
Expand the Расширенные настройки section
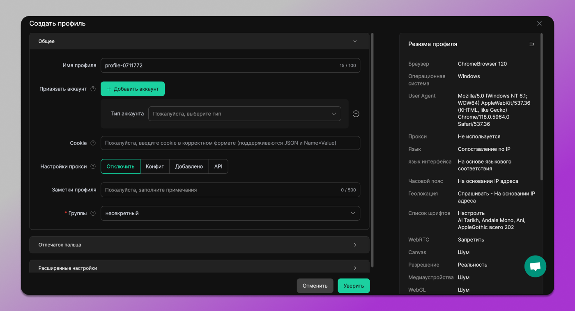199,267
